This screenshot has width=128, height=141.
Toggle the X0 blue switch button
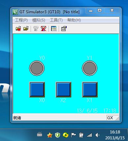pyautogui.click(x=37, y=89)
